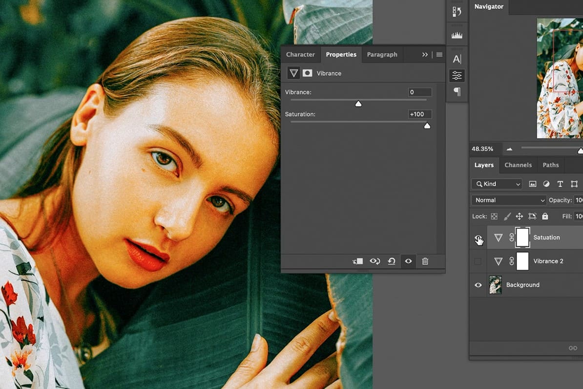Select the layer mask icon in Properties
The image size is (583, 389).
point(307,73)
